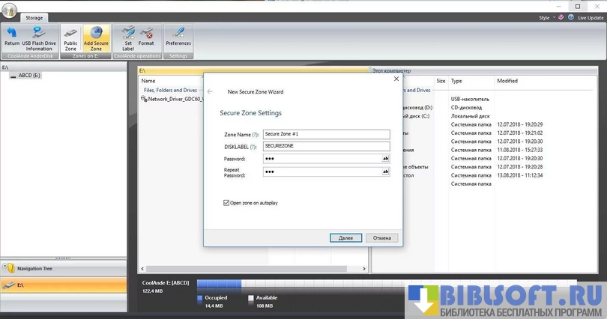Click the wizard back arrow
607x319 pixels.
click(x=211, y=91)
